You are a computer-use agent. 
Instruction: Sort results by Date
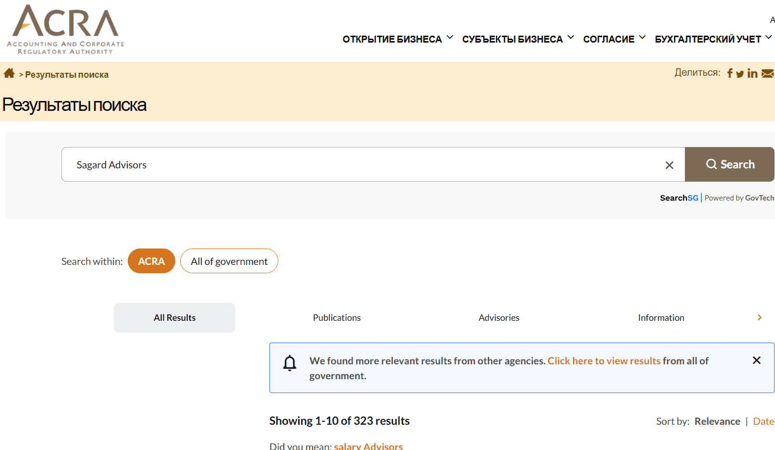(x=763, y=421)
